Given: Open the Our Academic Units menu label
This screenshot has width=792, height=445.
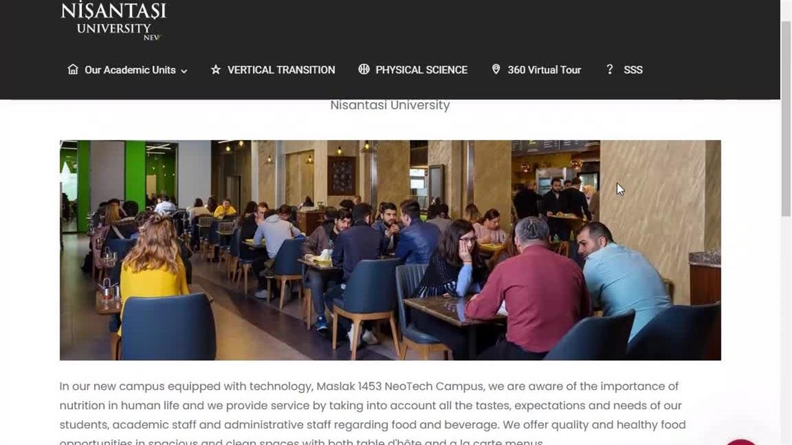Looking at the screenshot, I should click(130, 70).
